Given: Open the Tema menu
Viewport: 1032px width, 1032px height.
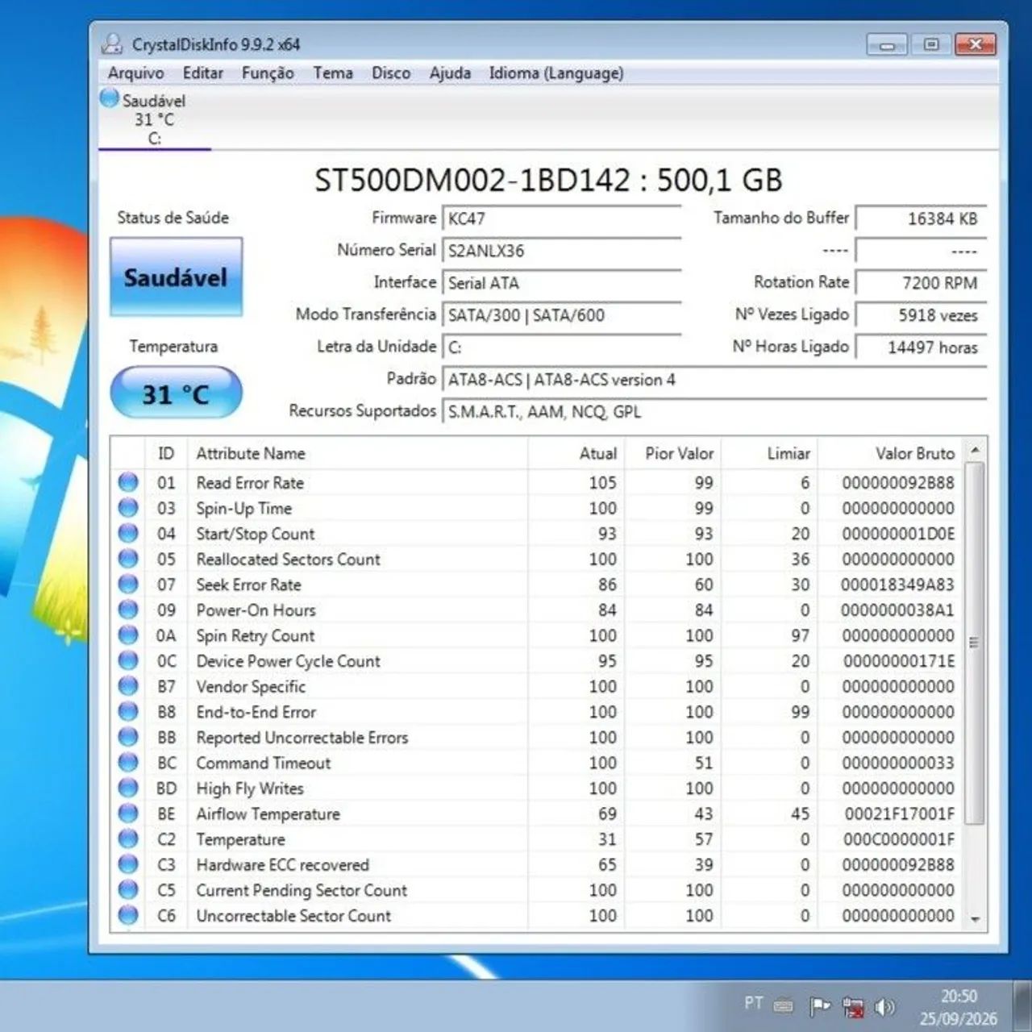Looking at the screenshot, I should click(x=333, y=73).
